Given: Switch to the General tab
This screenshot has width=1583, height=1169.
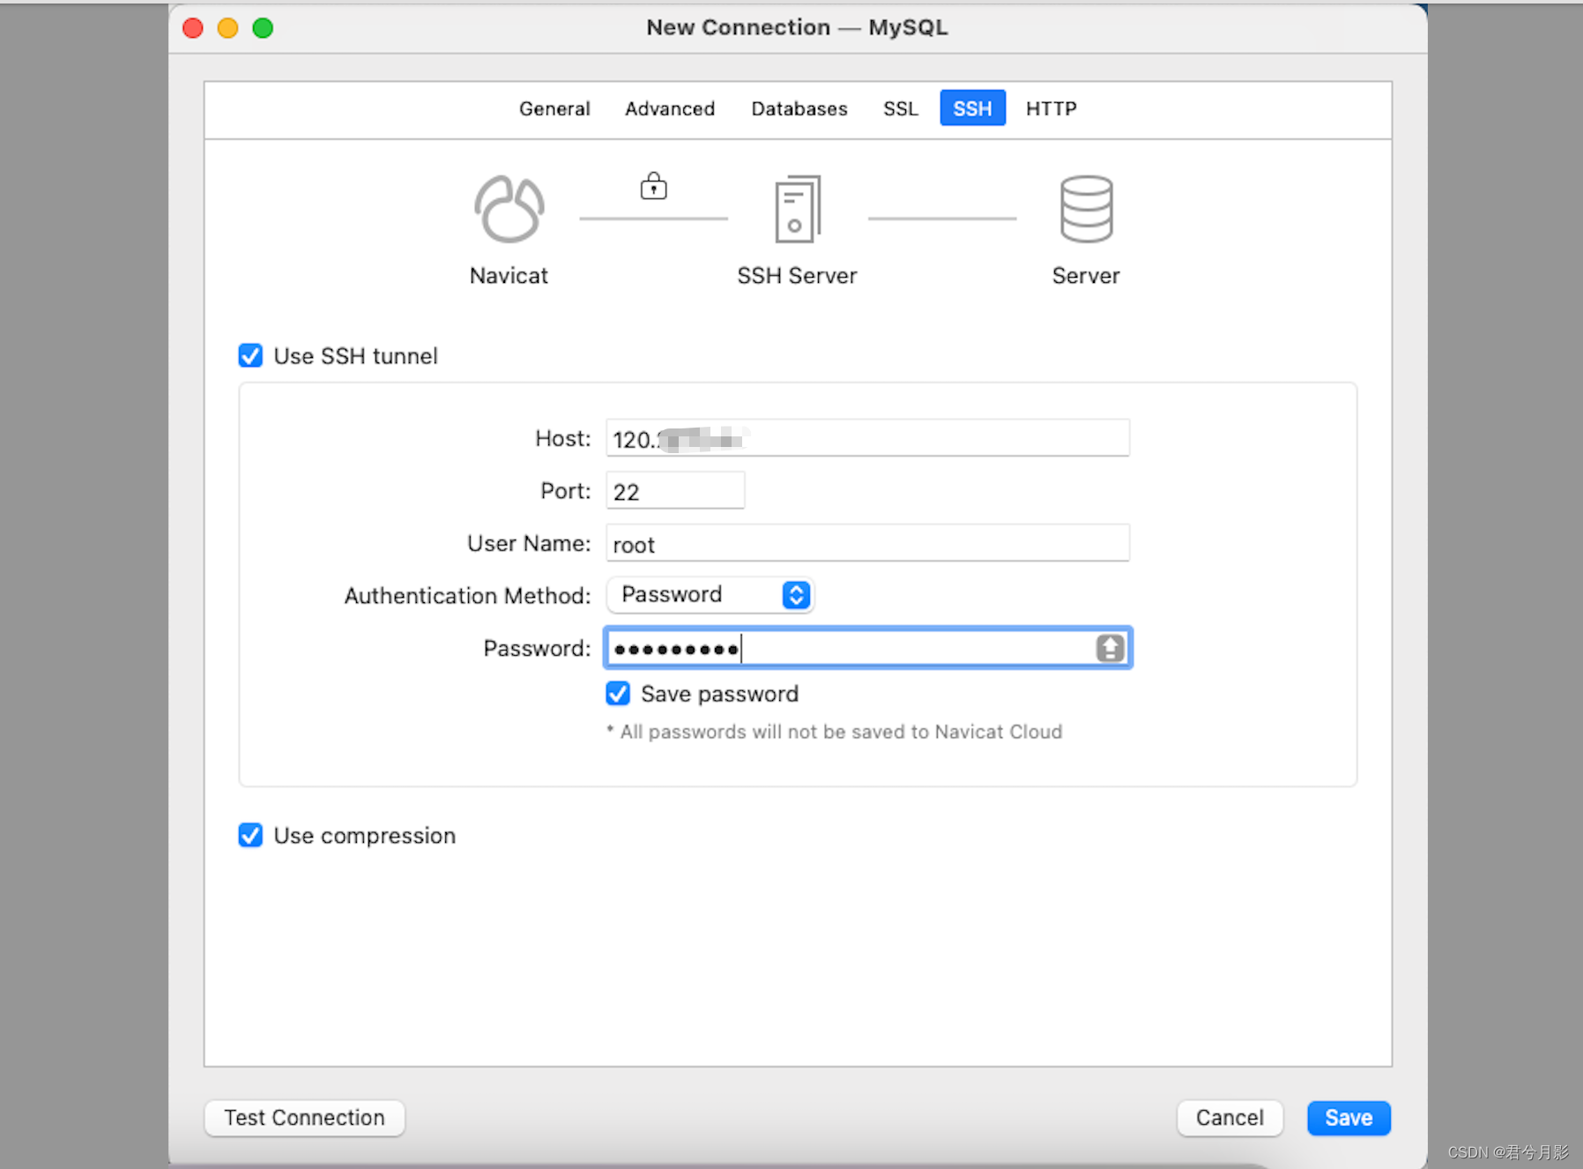Looking at the screenshot, I should (x=554, y=108).
